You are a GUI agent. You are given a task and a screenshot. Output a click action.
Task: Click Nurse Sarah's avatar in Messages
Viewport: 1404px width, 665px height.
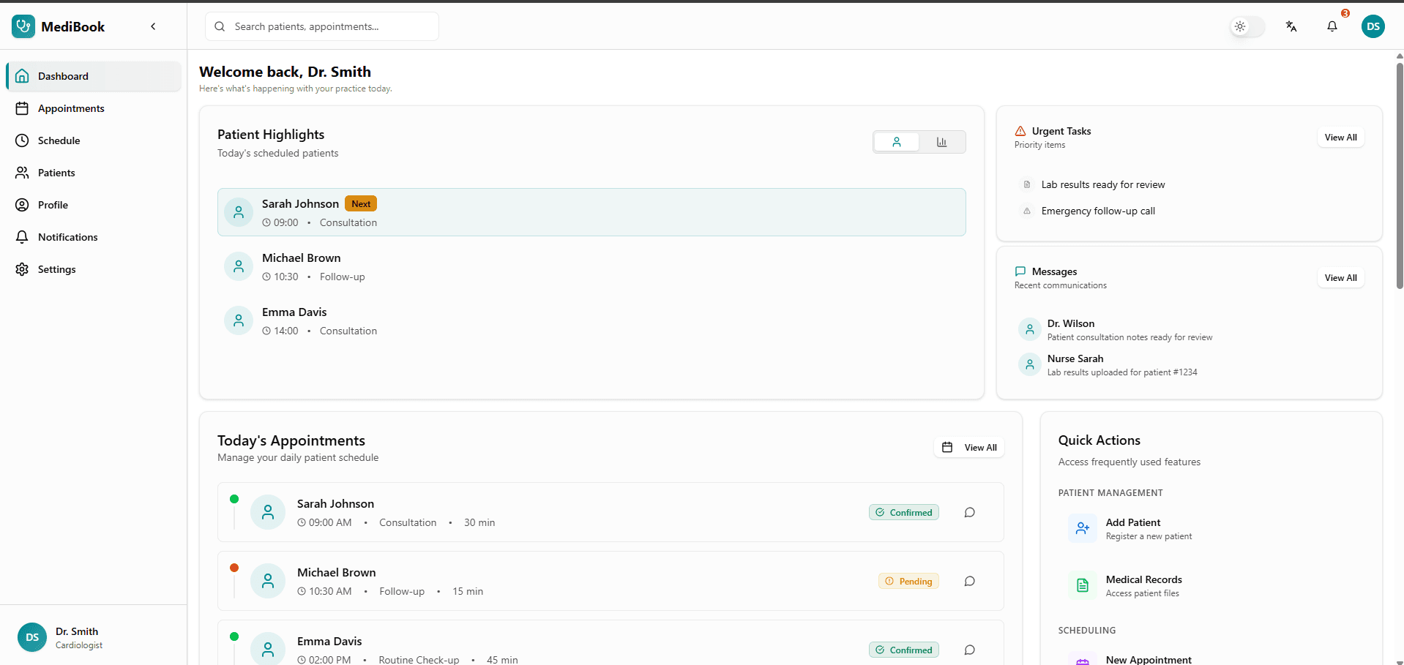[1030, 364]
